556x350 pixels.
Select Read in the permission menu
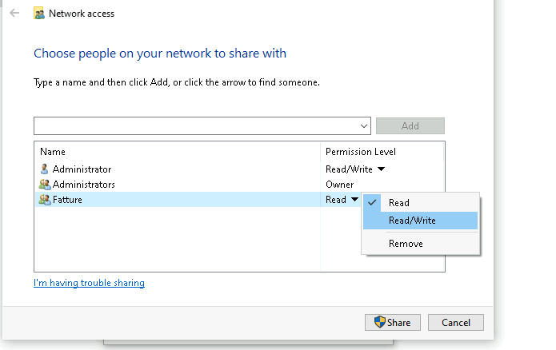[x=421, y=203]
